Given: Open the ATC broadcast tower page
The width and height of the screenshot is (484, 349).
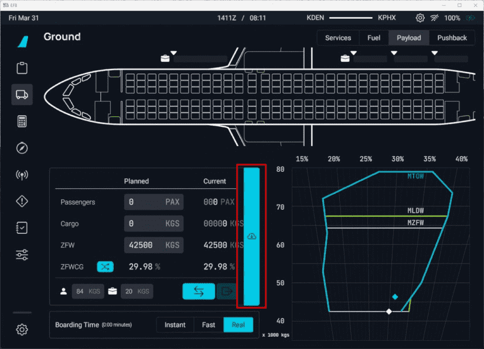Looking at the screenshot, I should coord(22,175).
